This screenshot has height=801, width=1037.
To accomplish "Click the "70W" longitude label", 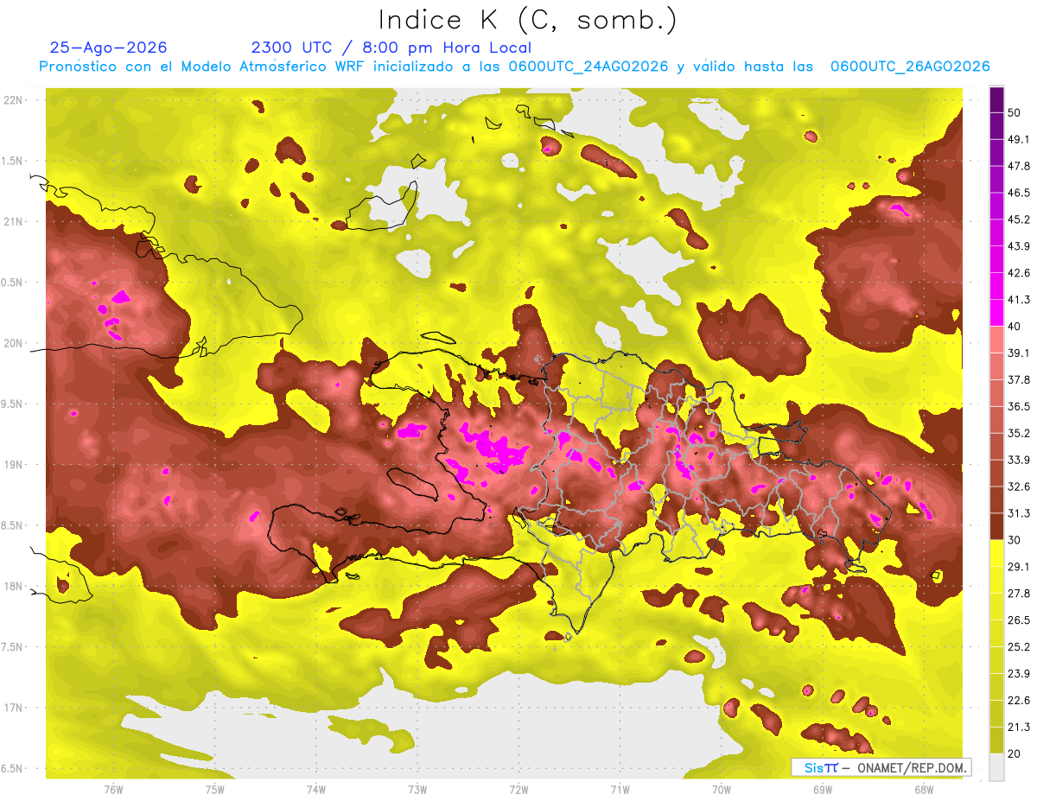I will [721, 790].
